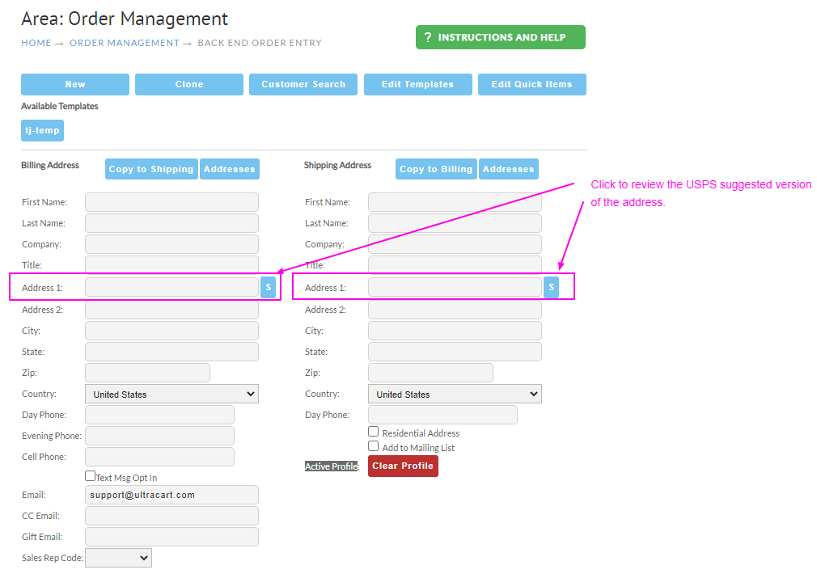Focus shipping City field

pos(455,331)
